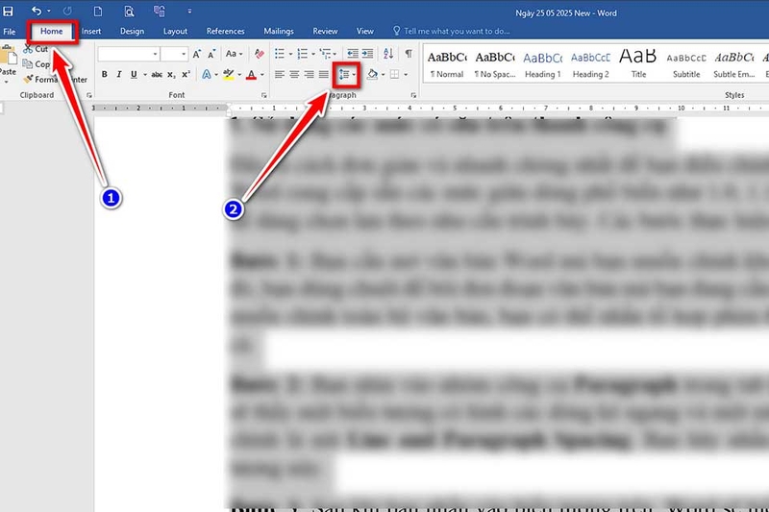Increase font size with Grow Font

[197, 54]
